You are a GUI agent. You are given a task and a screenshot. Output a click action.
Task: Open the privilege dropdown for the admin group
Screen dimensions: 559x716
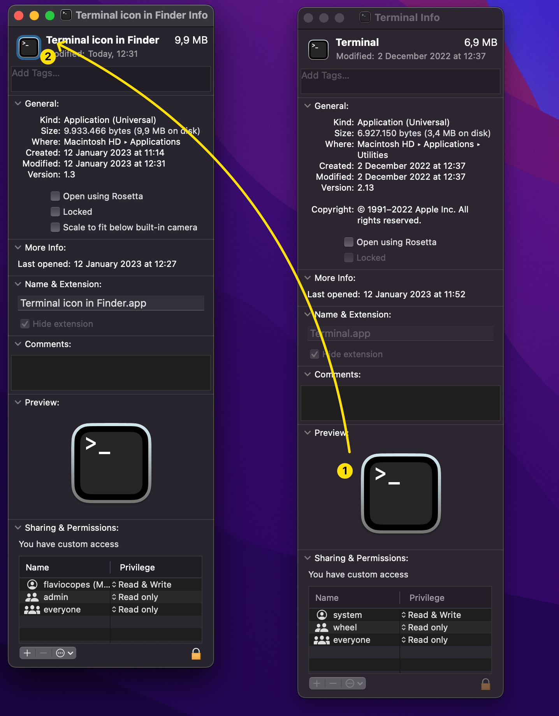pos(137,597)
